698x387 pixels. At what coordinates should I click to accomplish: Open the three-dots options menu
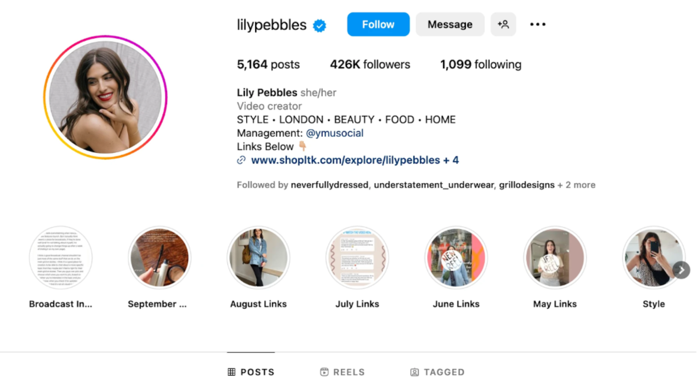pyautogui.click(x=537, y=24)
